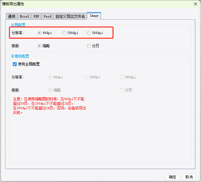
Task: Select 96dpi under 本模板配置
Action: [x=51, y=77]
